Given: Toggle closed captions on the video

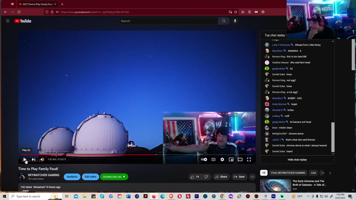Looking at the screenshot, I should 213,159.
